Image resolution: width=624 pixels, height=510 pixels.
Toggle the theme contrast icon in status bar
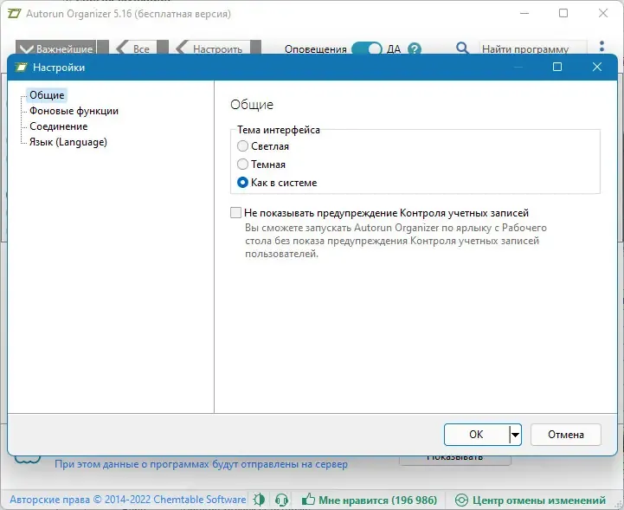click(x=259, y=500)
